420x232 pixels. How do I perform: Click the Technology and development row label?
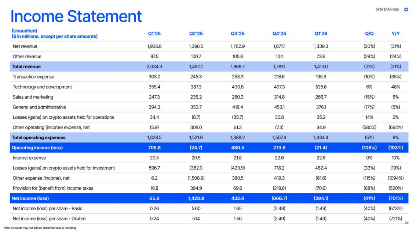click(42, 87)
